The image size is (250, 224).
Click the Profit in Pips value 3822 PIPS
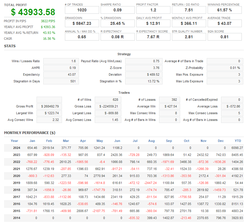click(x=48, y=21)
